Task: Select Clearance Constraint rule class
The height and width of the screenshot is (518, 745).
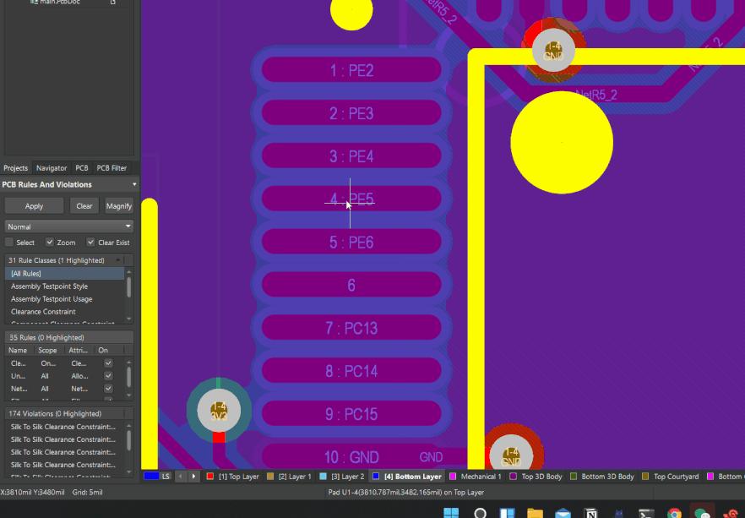Action: click(x=64, y=312)
